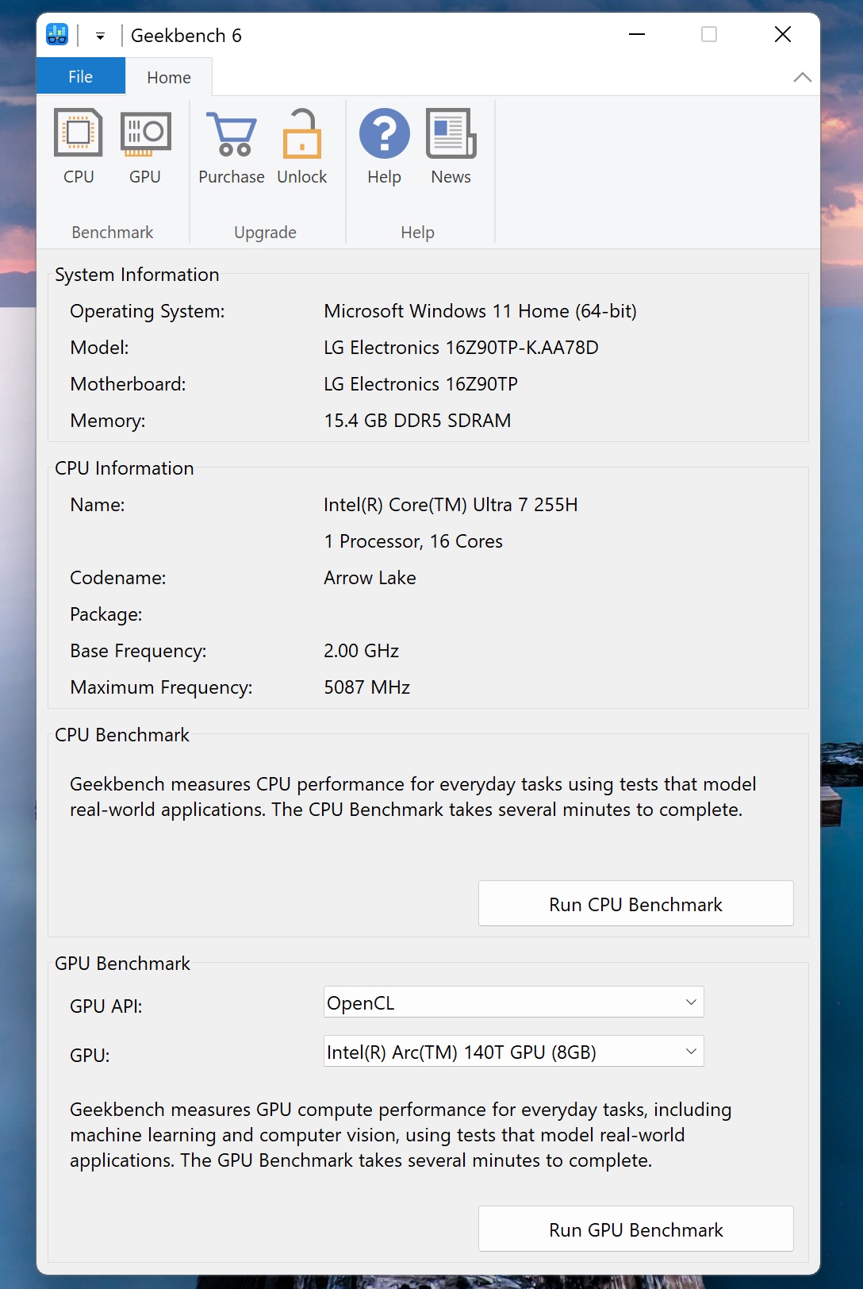Click the Benchmark ribbon group label
Viewport: 863px width, 1289px height.
(x=113, y=233)
